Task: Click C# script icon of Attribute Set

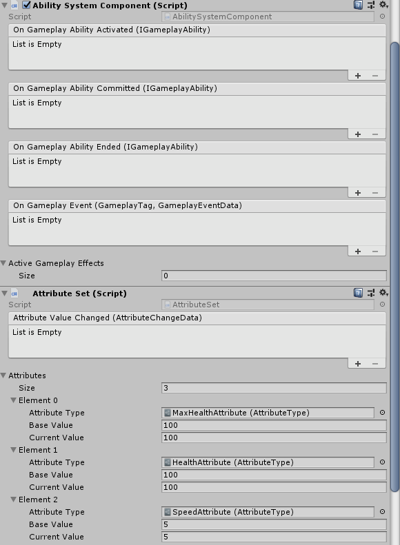Action: (14, 294)
